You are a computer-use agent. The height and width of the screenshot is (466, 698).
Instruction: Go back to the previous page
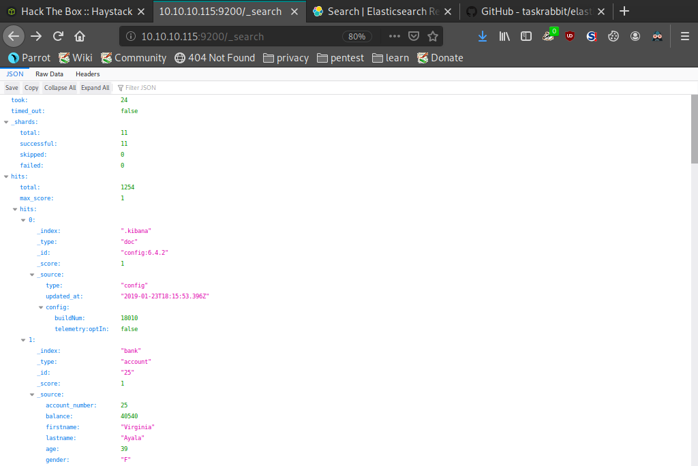pos(14,36)
